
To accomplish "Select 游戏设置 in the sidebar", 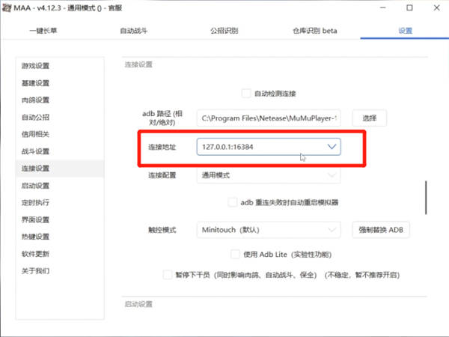I will 36,66.
